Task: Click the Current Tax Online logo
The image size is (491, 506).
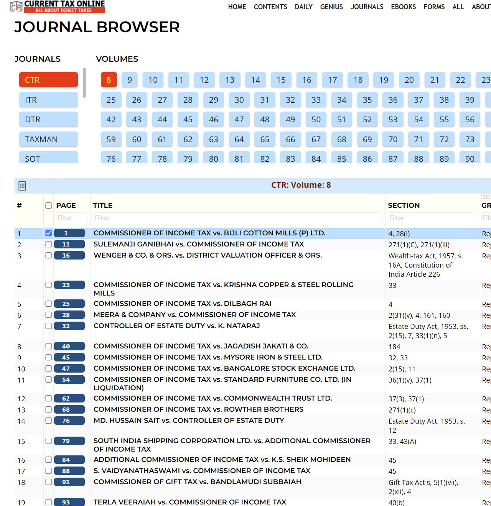Action: (57, 7)
